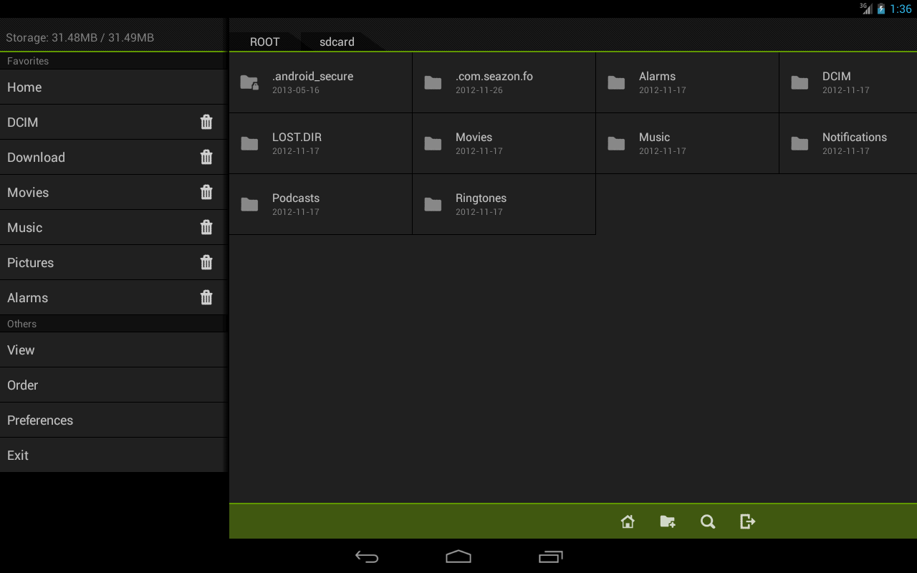Check battery icon in status bar
Viewport: 917px width, 573px height.
click(881, 9)
